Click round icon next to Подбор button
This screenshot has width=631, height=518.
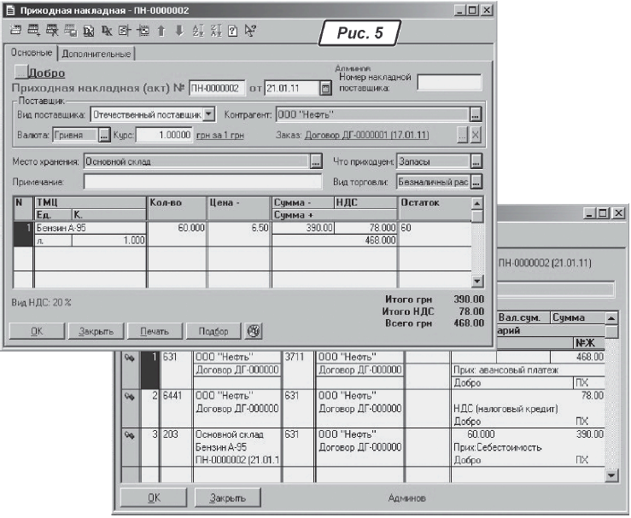tap(253, 330)
